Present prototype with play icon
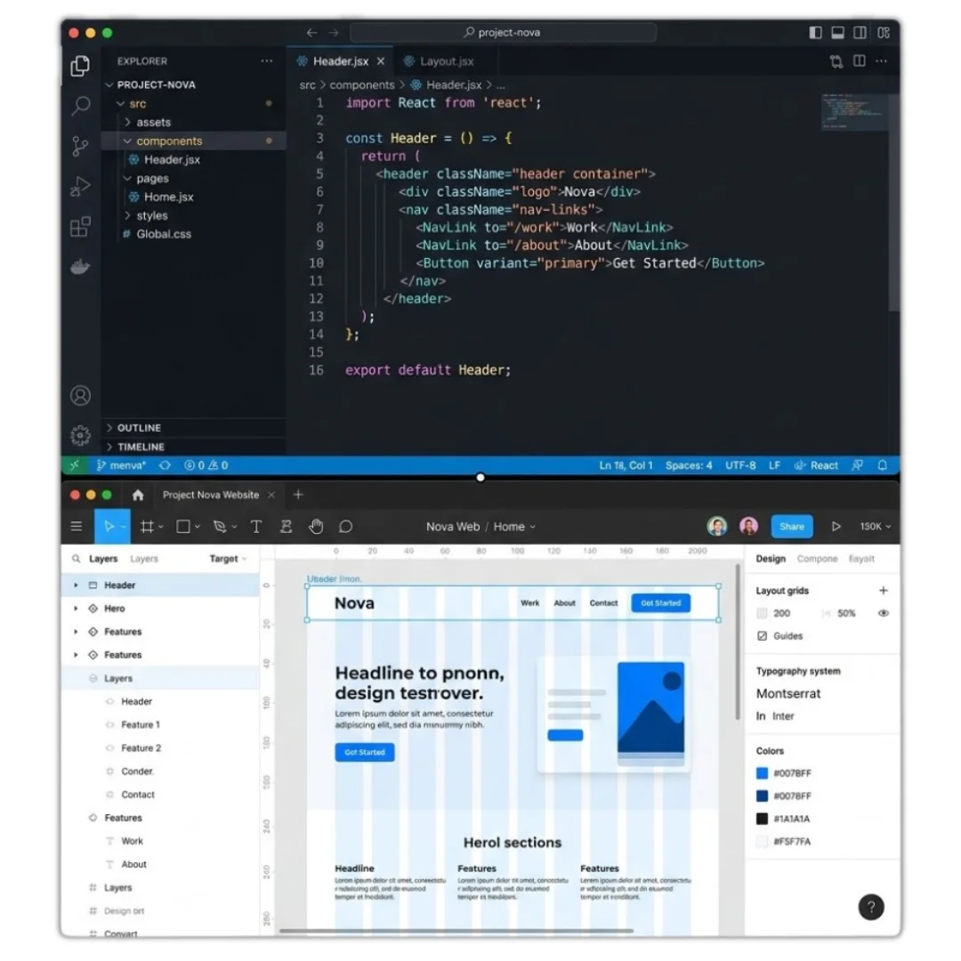The width and height of the screenshot is (961, 961). [836, 527]
